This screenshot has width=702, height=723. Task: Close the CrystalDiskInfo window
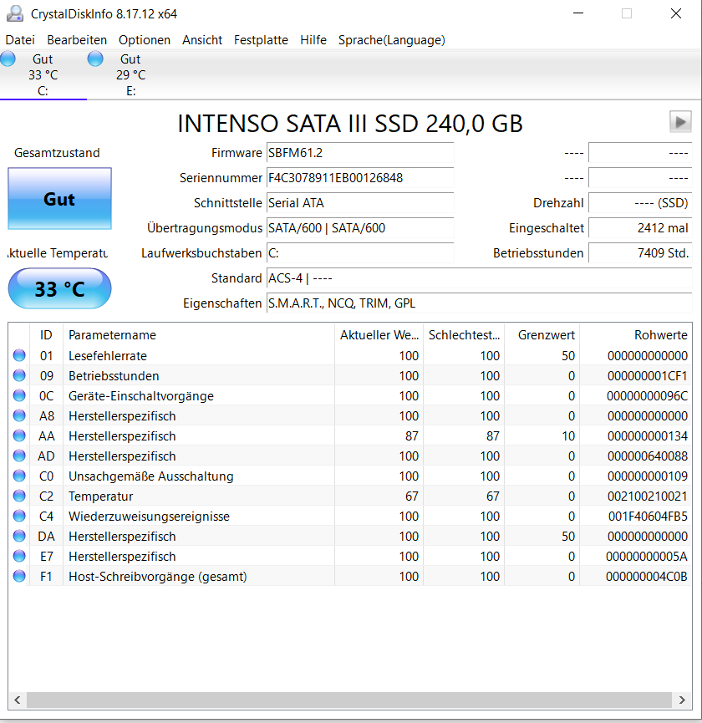coord(676,14)
